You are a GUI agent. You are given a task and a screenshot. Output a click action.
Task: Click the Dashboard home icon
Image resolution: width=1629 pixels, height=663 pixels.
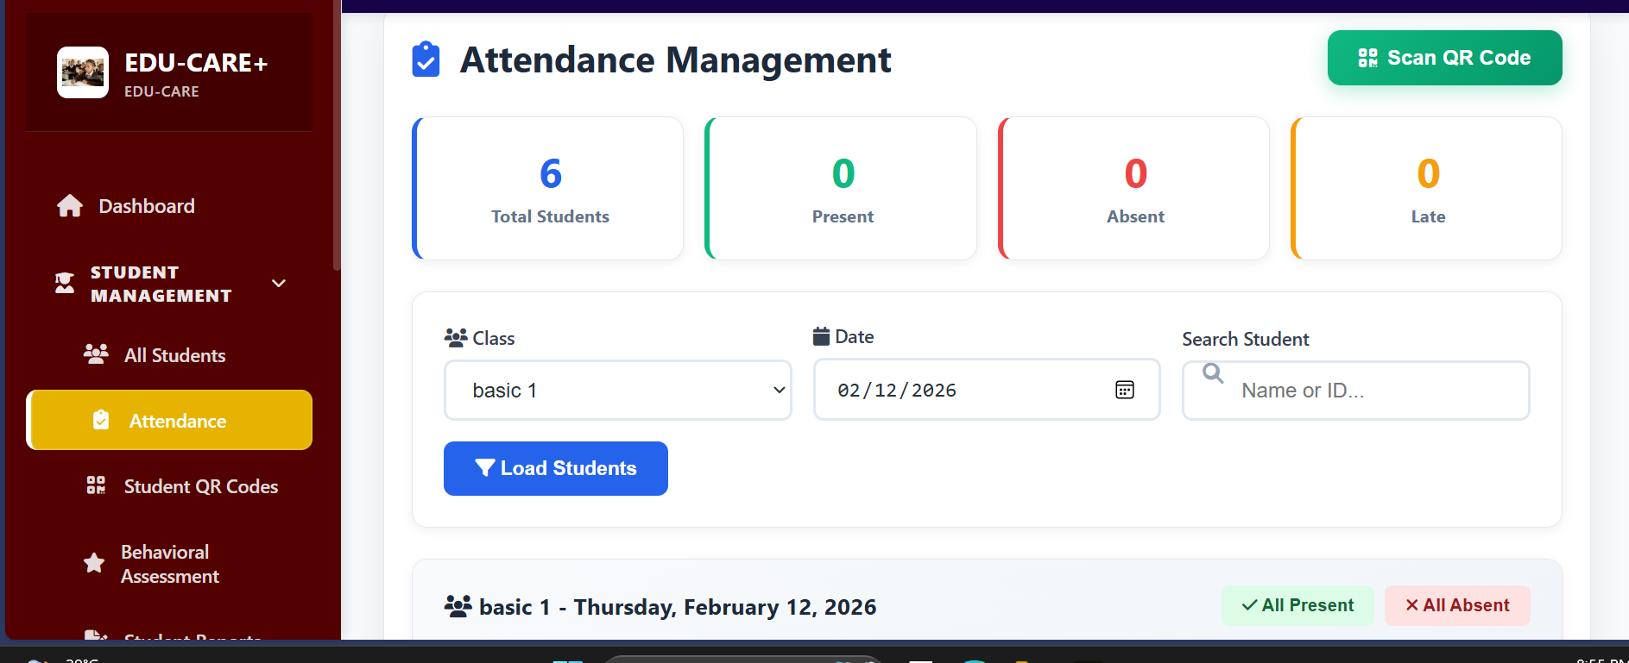click(69, 205)
